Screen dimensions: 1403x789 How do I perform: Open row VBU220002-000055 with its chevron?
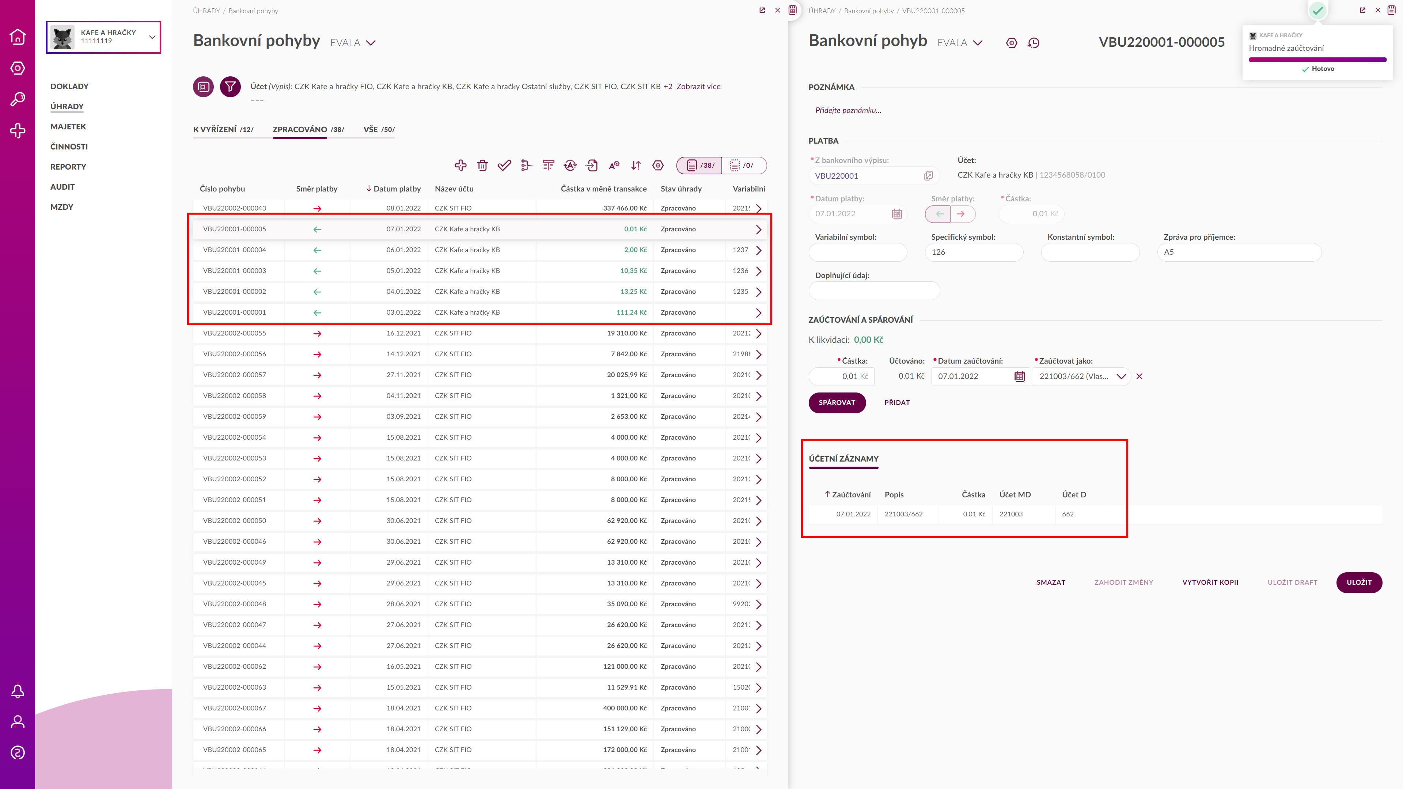759,334
